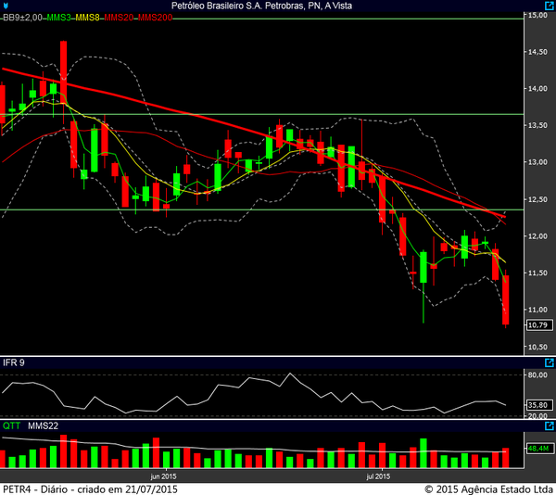
Task: Maximize the IFR 9 indicator panel
Action: [549, 362]
